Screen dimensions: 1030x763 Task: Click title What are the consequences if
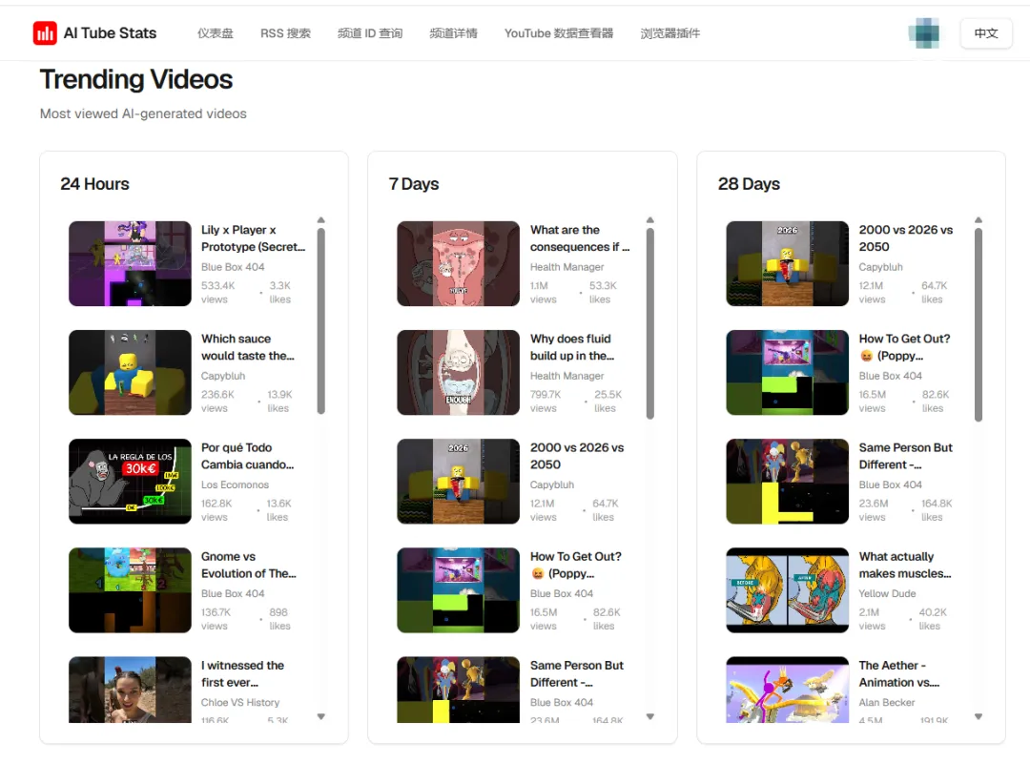point(580,237)
